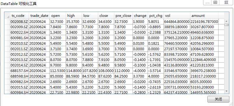234x106 pixels.
Task: Select cell 688598.SH
Action: click(x=19, y=76)
